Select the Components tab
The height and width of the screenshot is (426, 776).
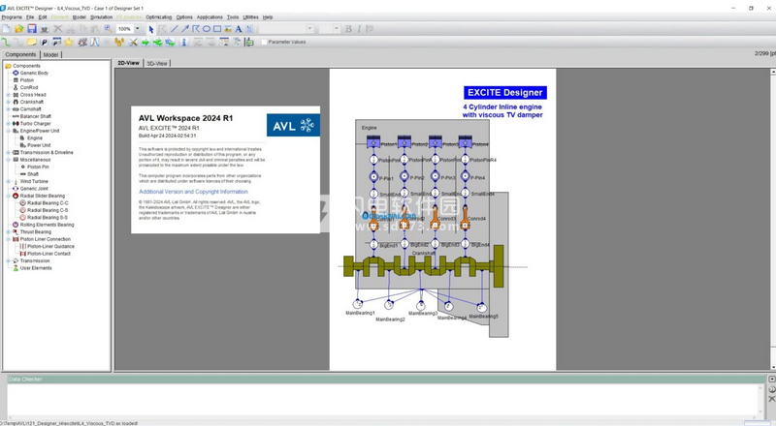click(x=20, y=54)
